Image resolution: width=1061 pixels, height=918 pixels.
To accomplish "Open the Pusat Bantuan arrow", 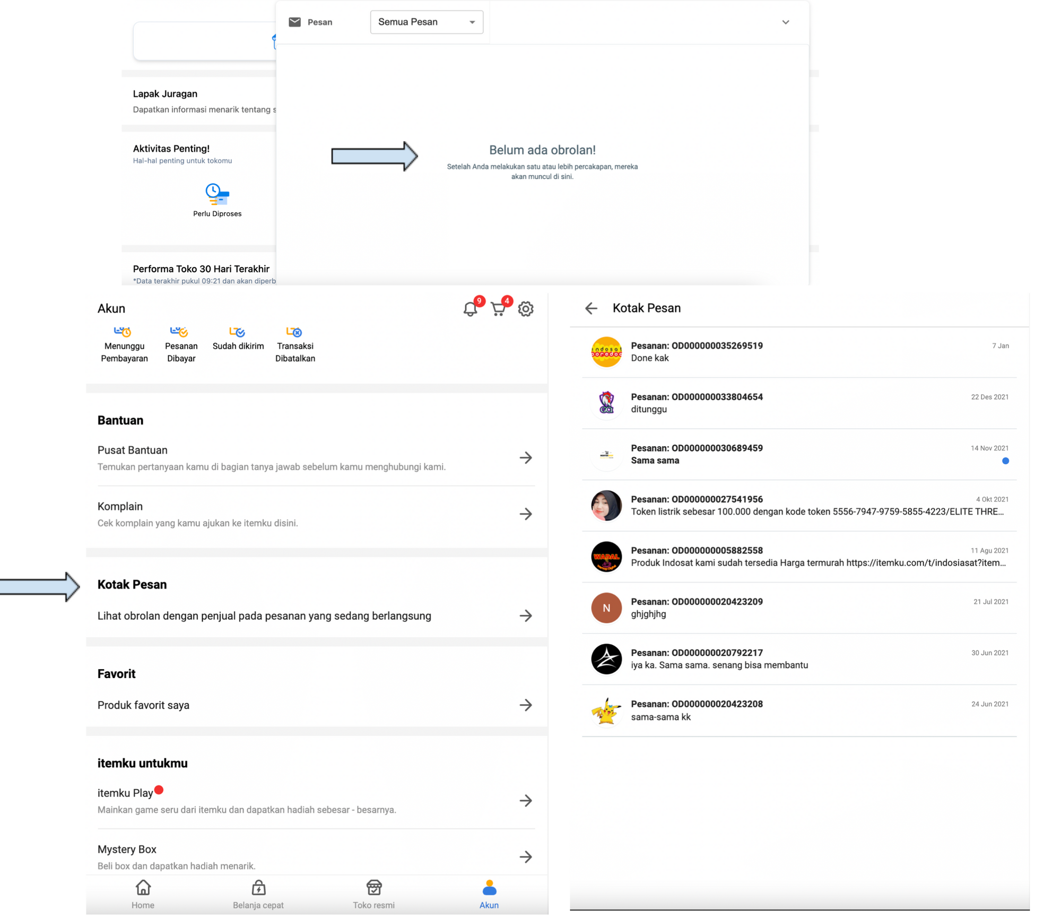I will pos(525,458).
